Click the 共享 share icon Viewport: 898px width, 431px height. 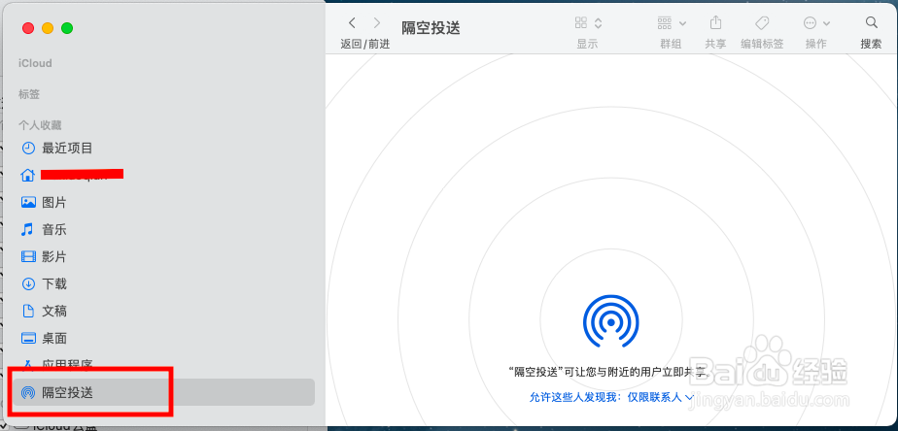click(715, 22)
